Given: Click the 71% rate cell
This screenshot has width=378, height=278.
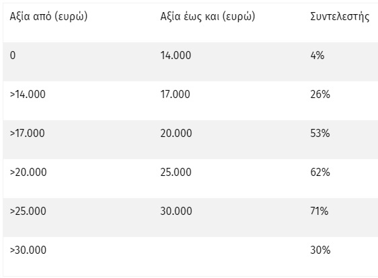Looking at the screenshot, I should point(319,211).
